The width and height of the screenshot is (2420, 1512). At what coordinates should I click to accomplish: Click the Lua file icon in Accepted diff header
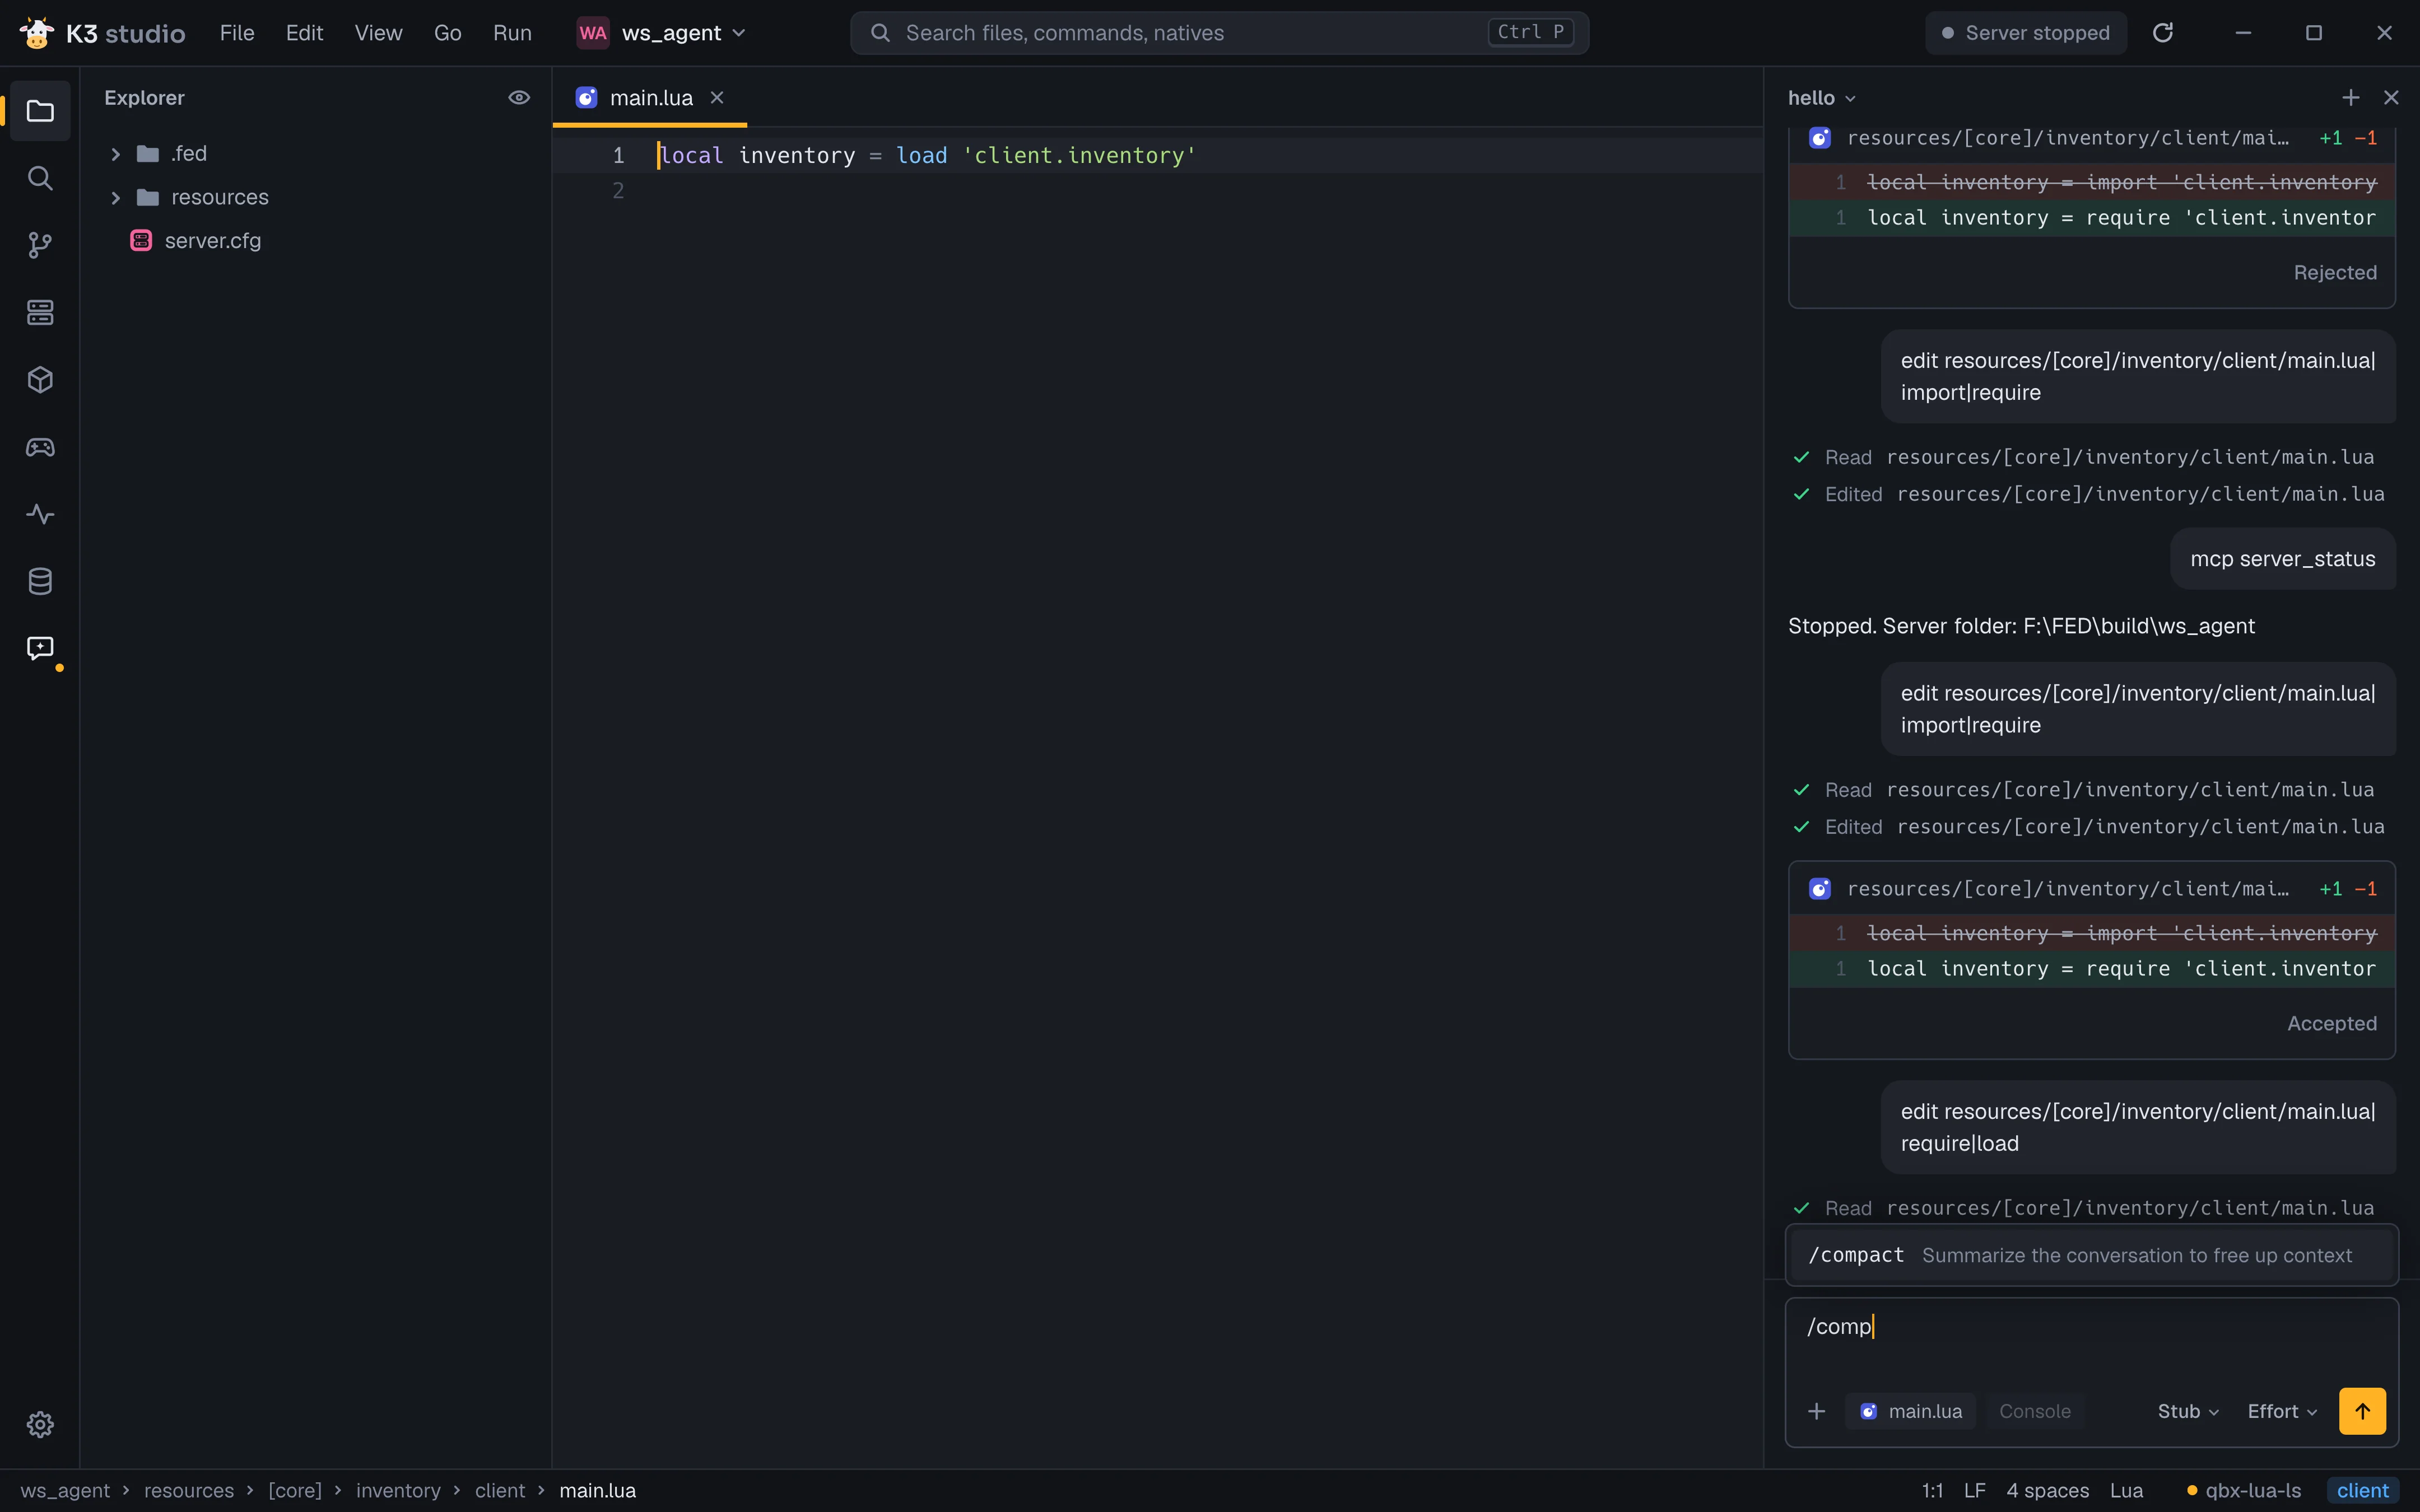click(x=1820, y=889)
